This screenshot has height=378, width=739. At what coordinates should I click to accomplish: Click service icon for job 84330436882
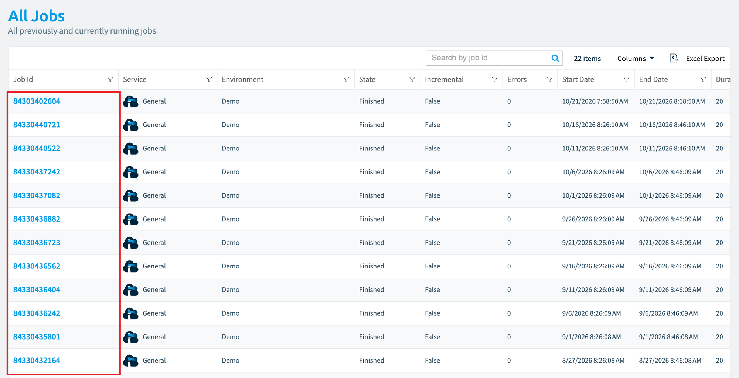(x=131, y=219)
